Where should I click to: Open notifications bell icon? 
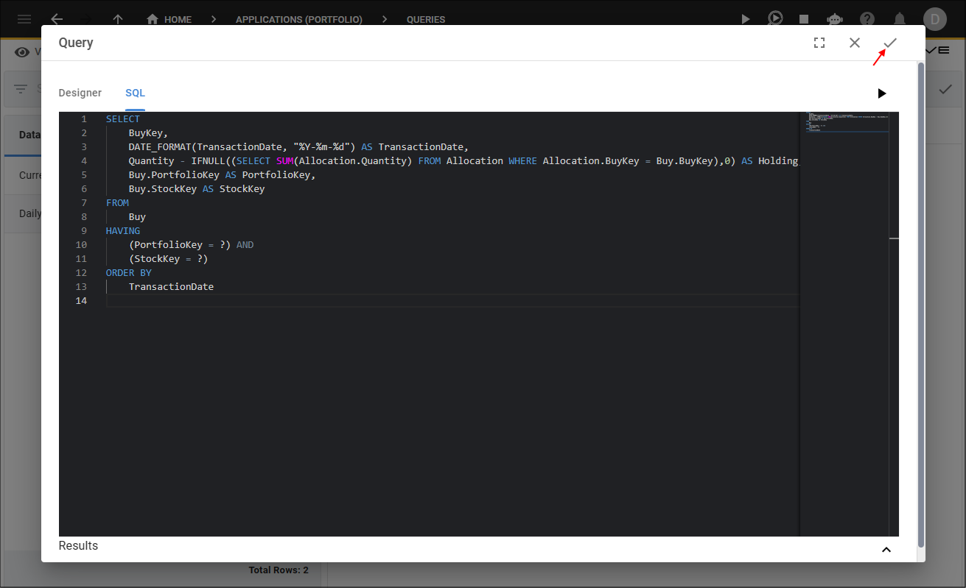(x=900, y=19)
